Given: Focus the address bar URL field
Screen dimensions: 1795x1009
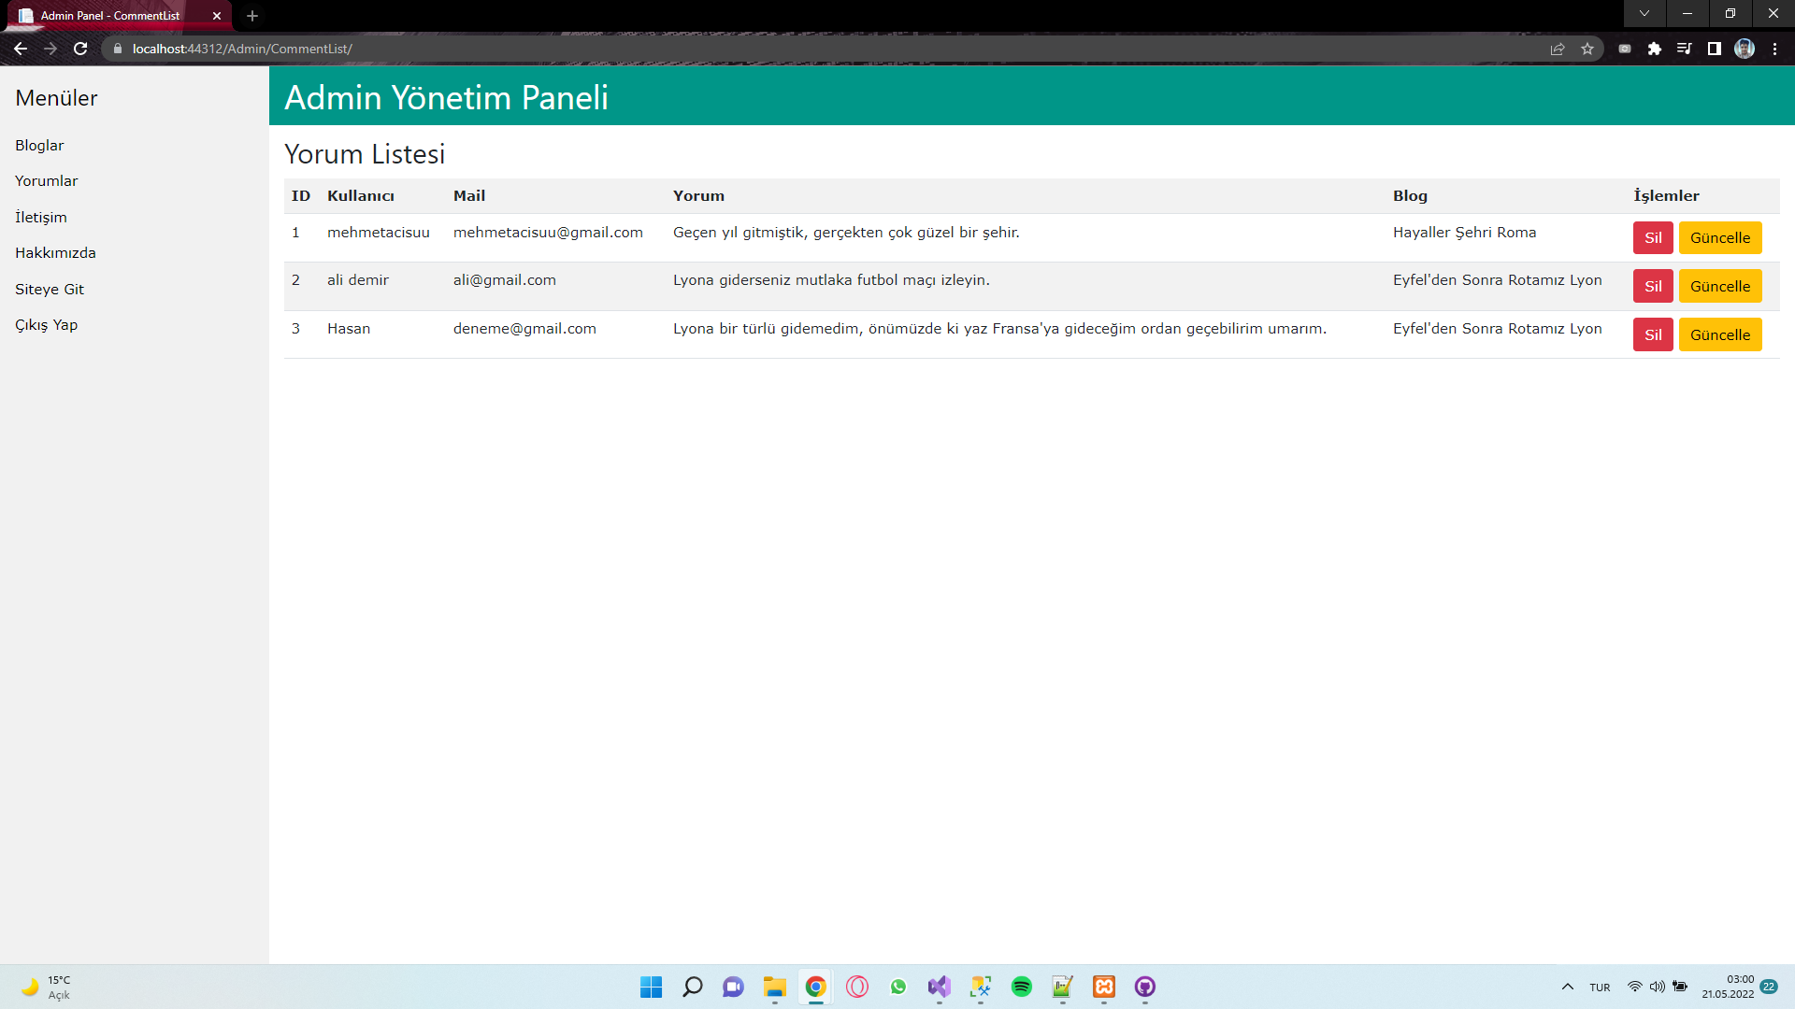Looking at the screenshot, I should (x=823, y=49).
